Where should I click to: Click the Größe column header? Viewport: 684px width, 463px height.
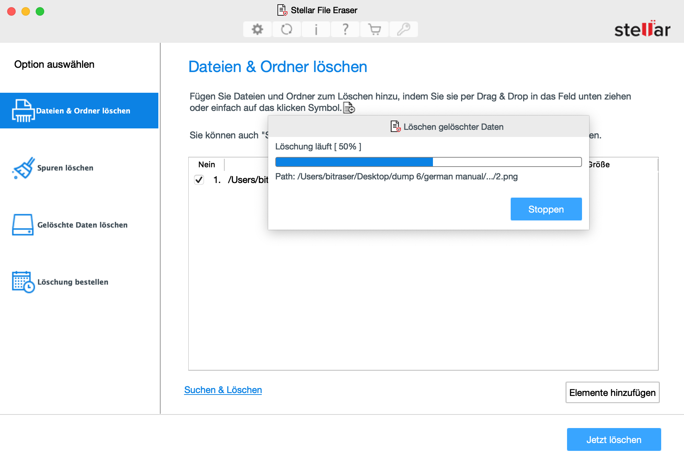click(x=599, y=164)
